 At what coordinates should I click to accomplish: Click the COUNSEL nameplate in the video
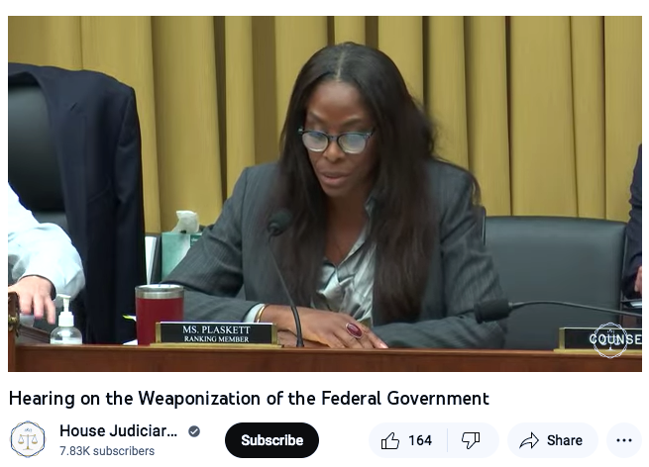coord(600,339)
